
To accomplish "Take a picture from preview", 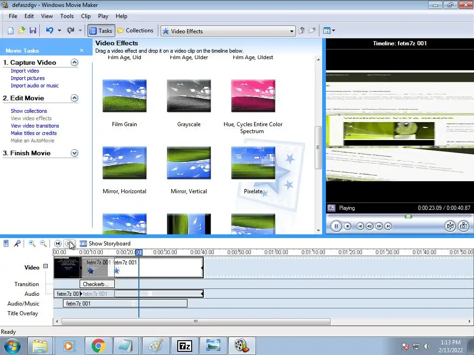I will (464, 226).
